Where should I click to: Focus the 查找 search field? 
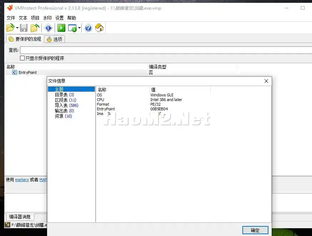coord(166,50)
